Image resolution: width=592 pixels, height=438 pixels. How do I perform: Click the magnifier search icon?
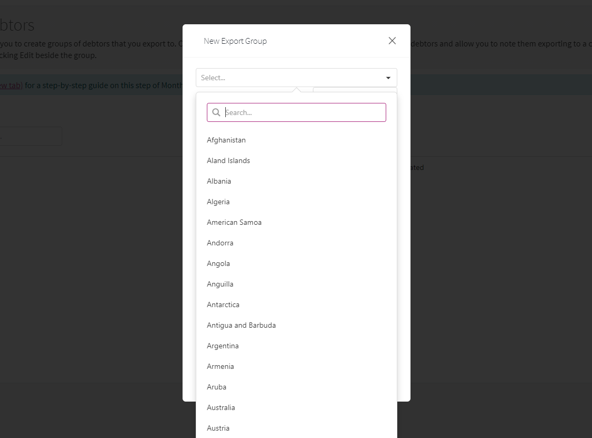pyautogui.click(x=216, y=112)
